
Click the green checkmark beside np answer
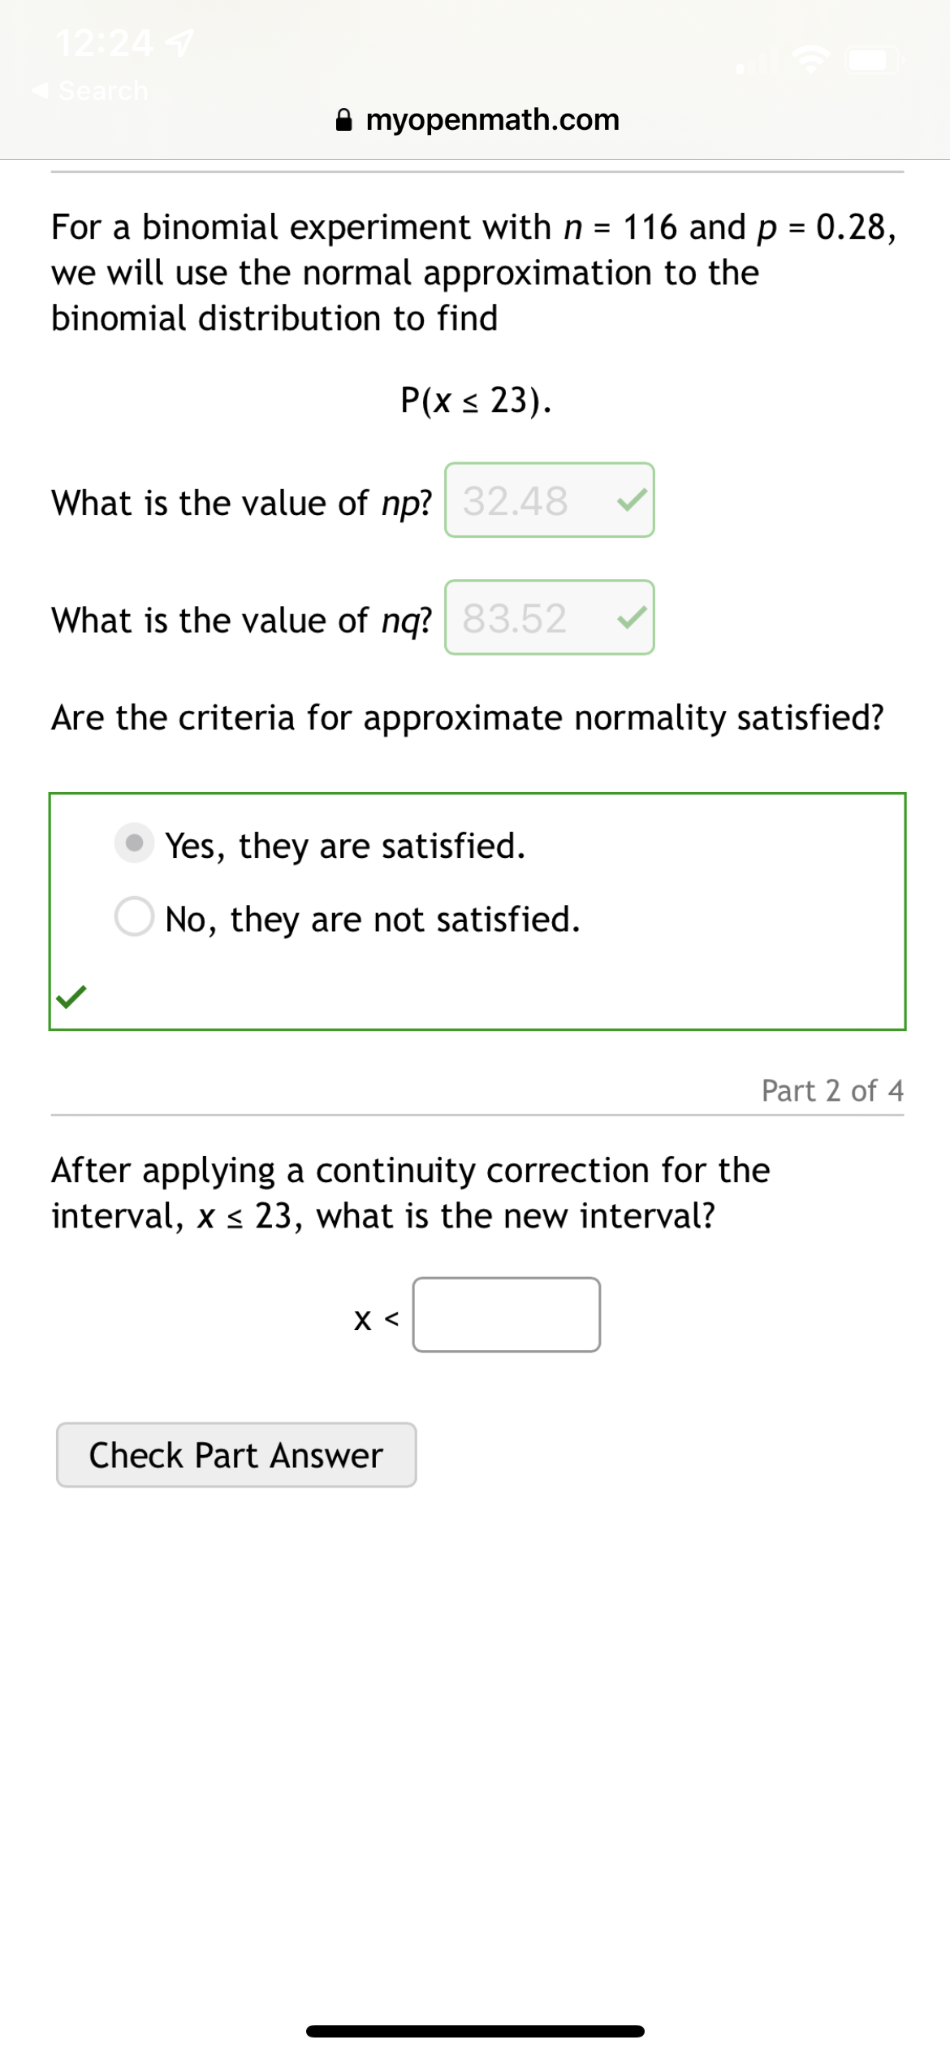[632, 501]
